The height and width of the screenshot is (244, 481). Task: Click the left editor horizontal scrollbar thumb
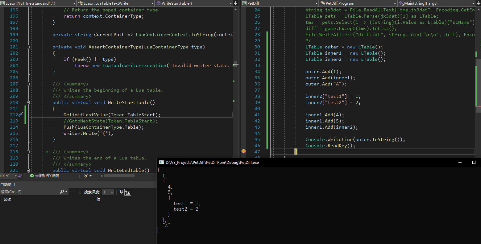tap(119, 176)
